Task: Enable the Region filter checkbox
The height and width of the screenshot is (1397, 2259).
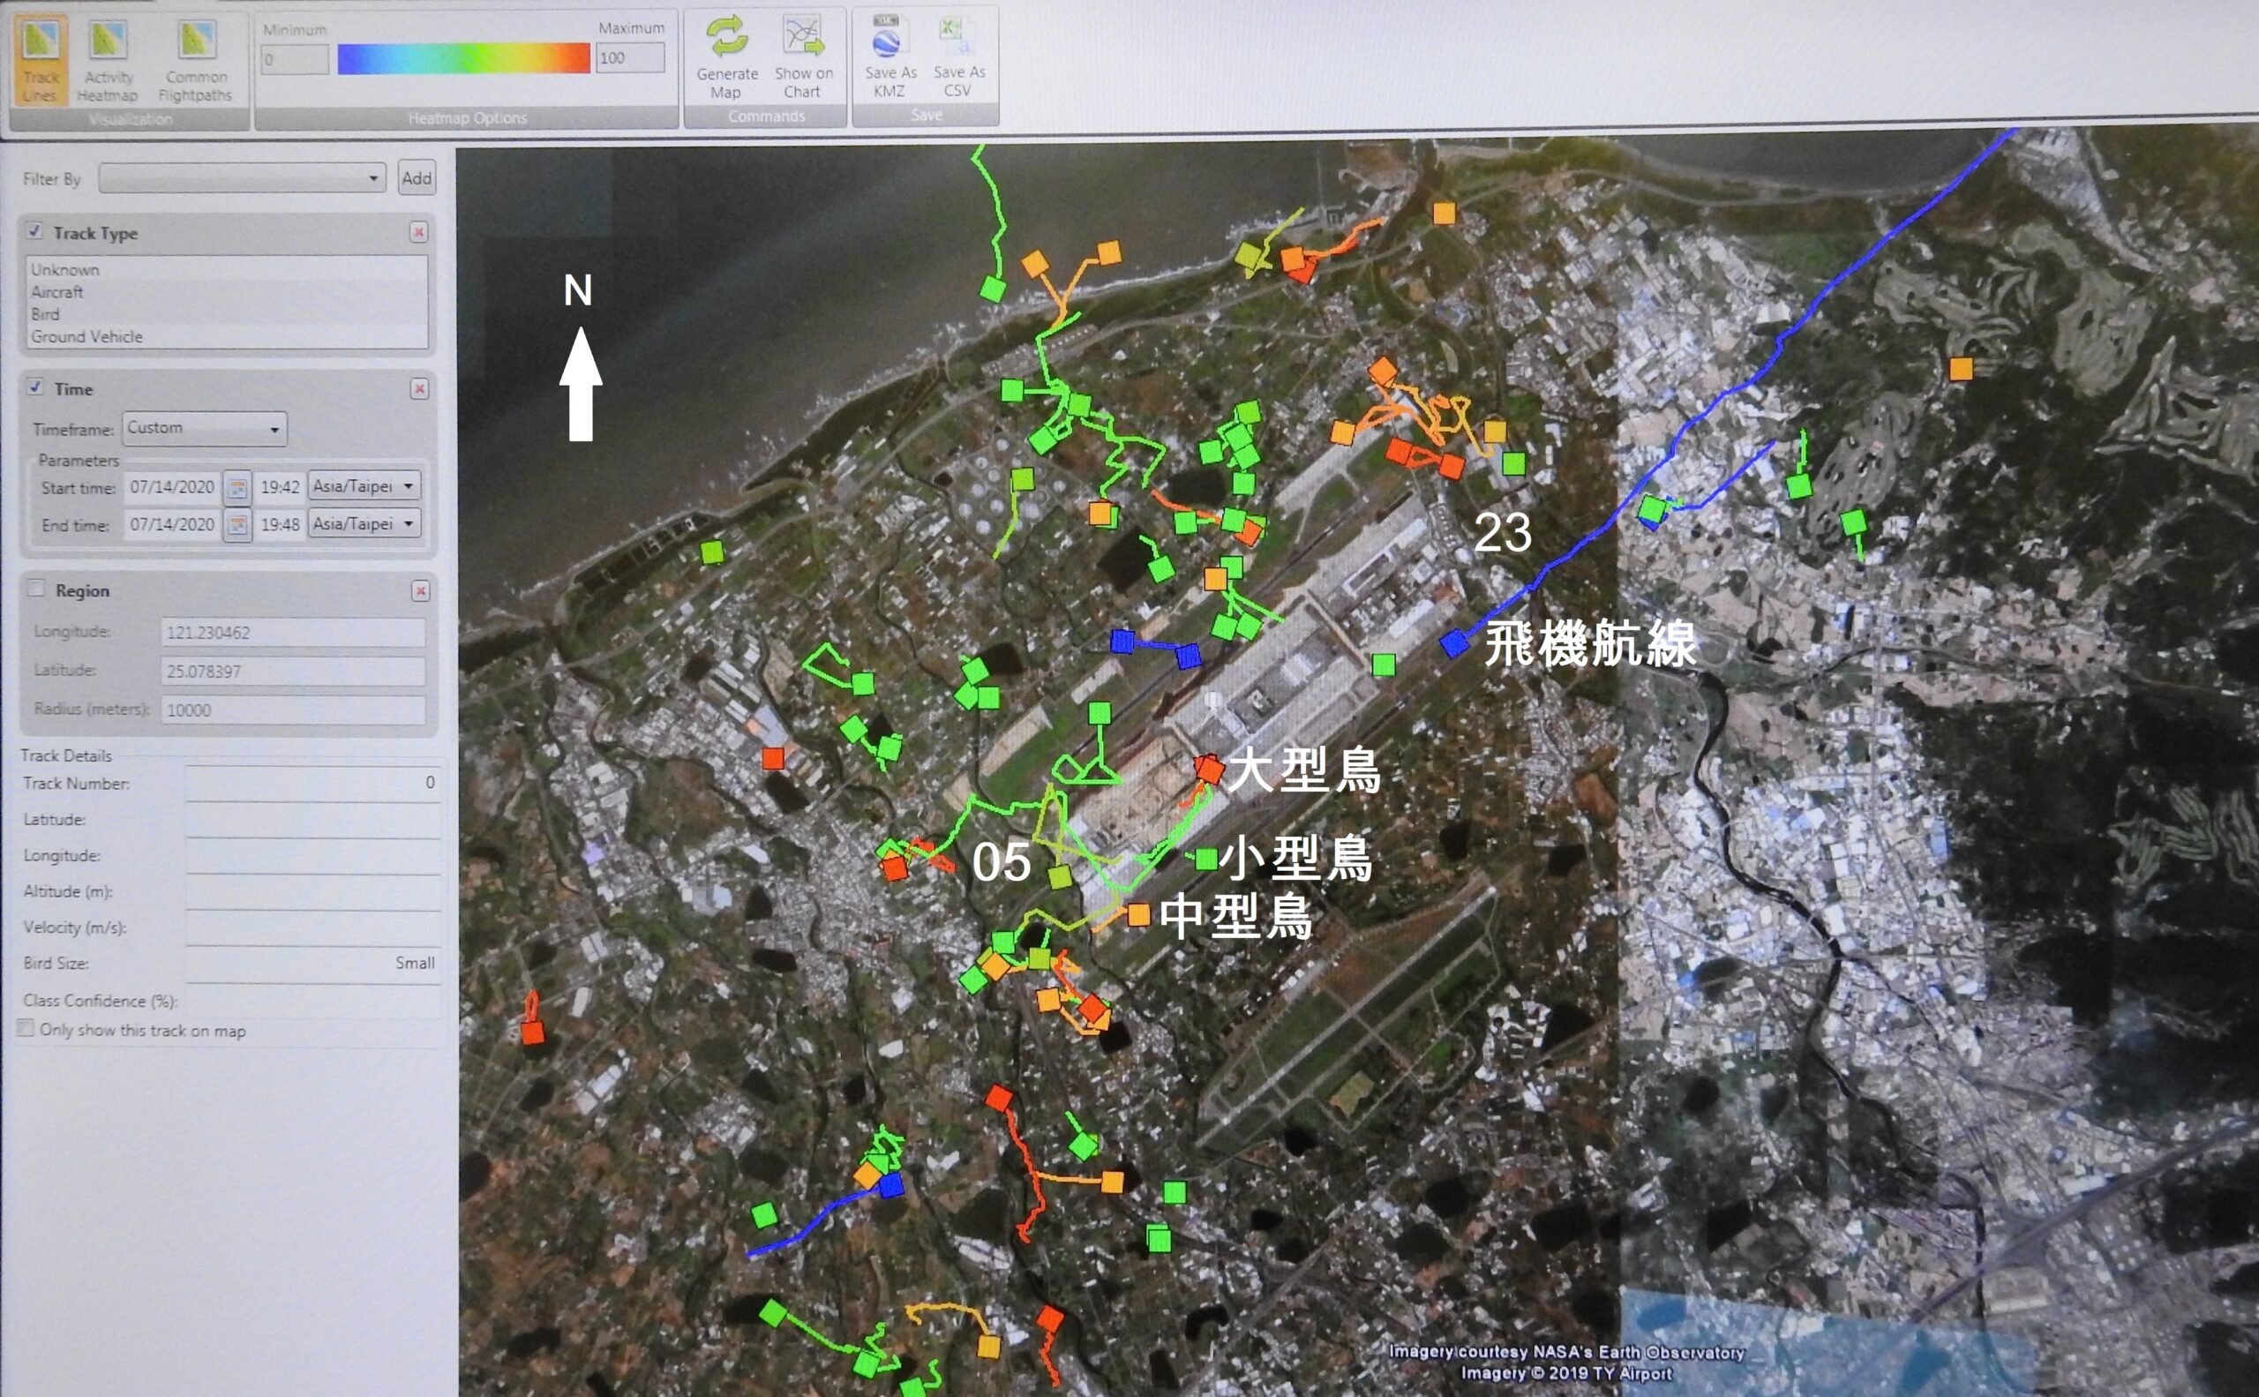Action: coord(36,589)
